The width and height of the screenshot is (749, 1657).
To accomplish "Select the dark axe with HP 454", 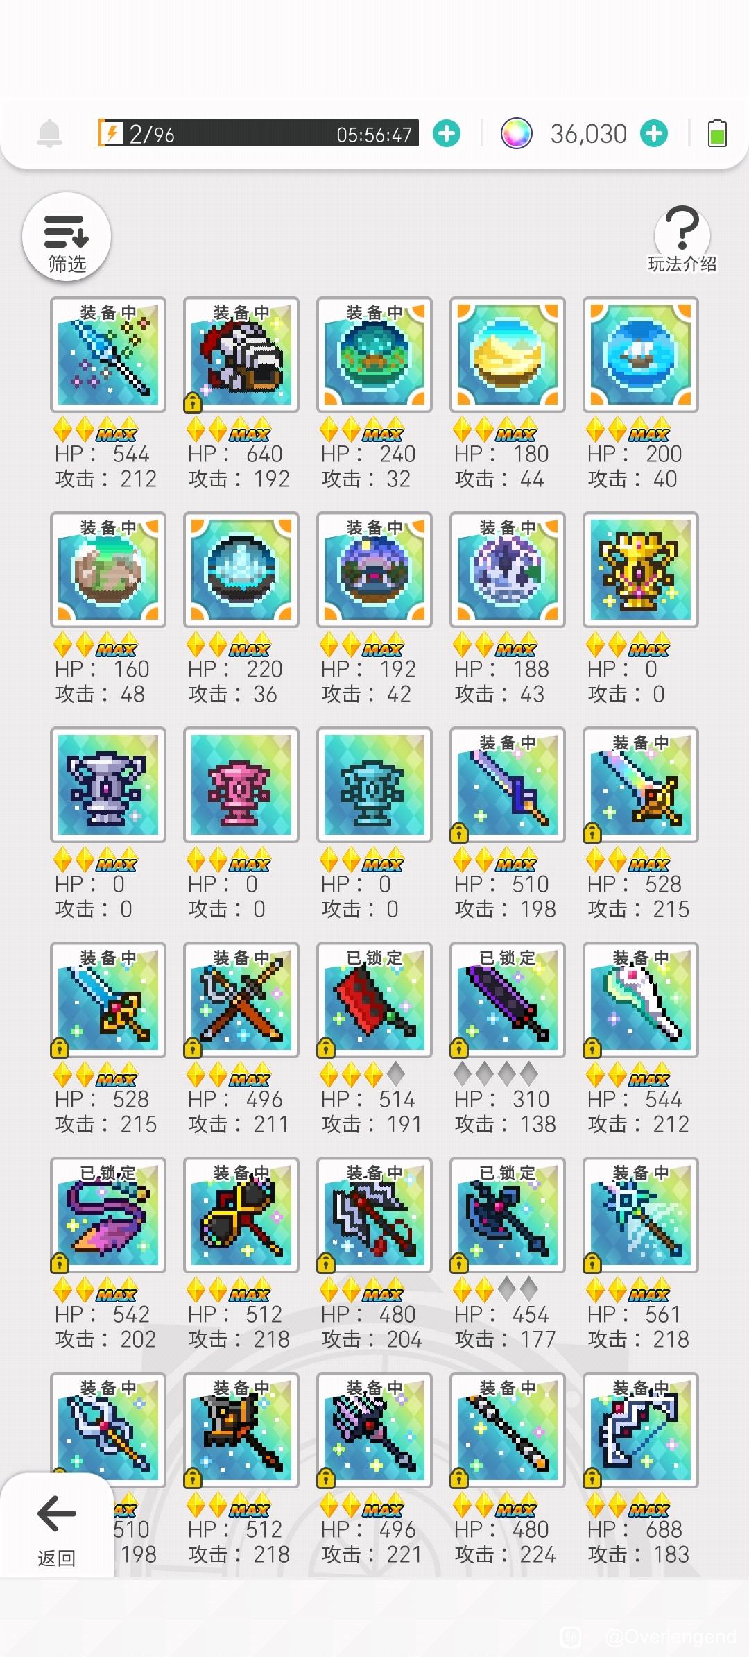I will [x=508, y=1215].
